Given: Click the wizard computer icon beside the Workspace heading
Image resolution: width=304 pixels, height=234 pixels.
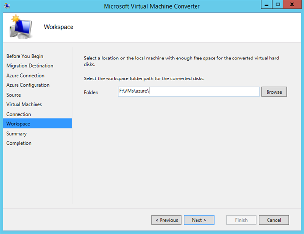Looking at the screenshot, I should coord(20,27).
